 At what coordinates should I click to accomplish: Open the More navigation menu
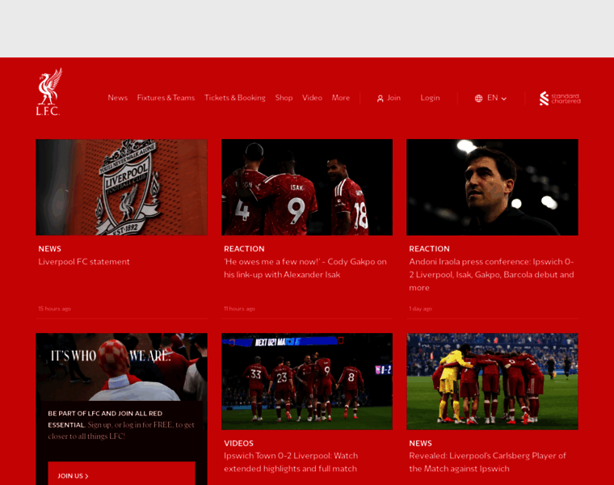coord(341,98)
